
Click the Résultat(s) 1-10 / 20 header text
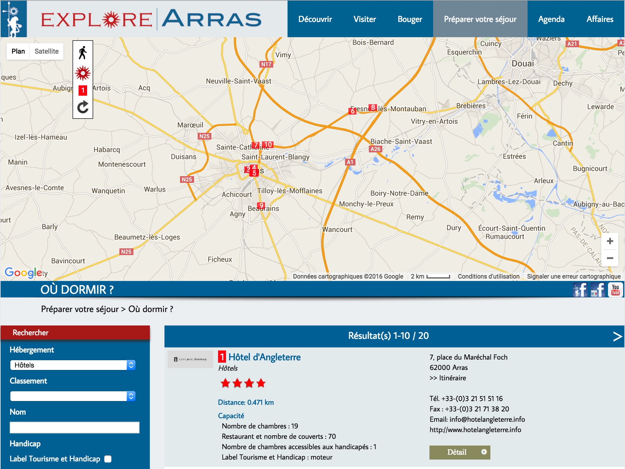click(388, 336)
